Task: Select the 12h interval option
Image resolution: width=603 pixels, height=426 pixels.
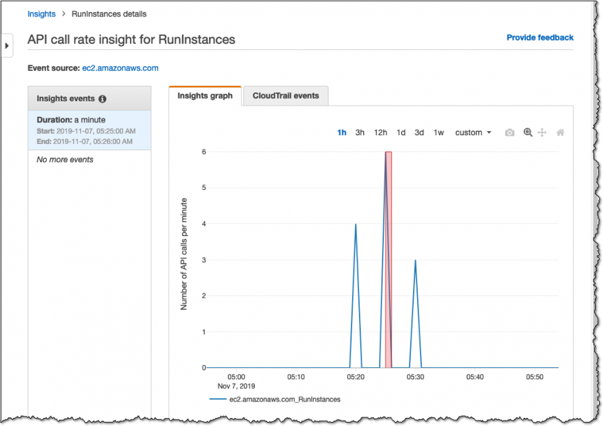Action: pyautogui.click(x=380, y=133)
